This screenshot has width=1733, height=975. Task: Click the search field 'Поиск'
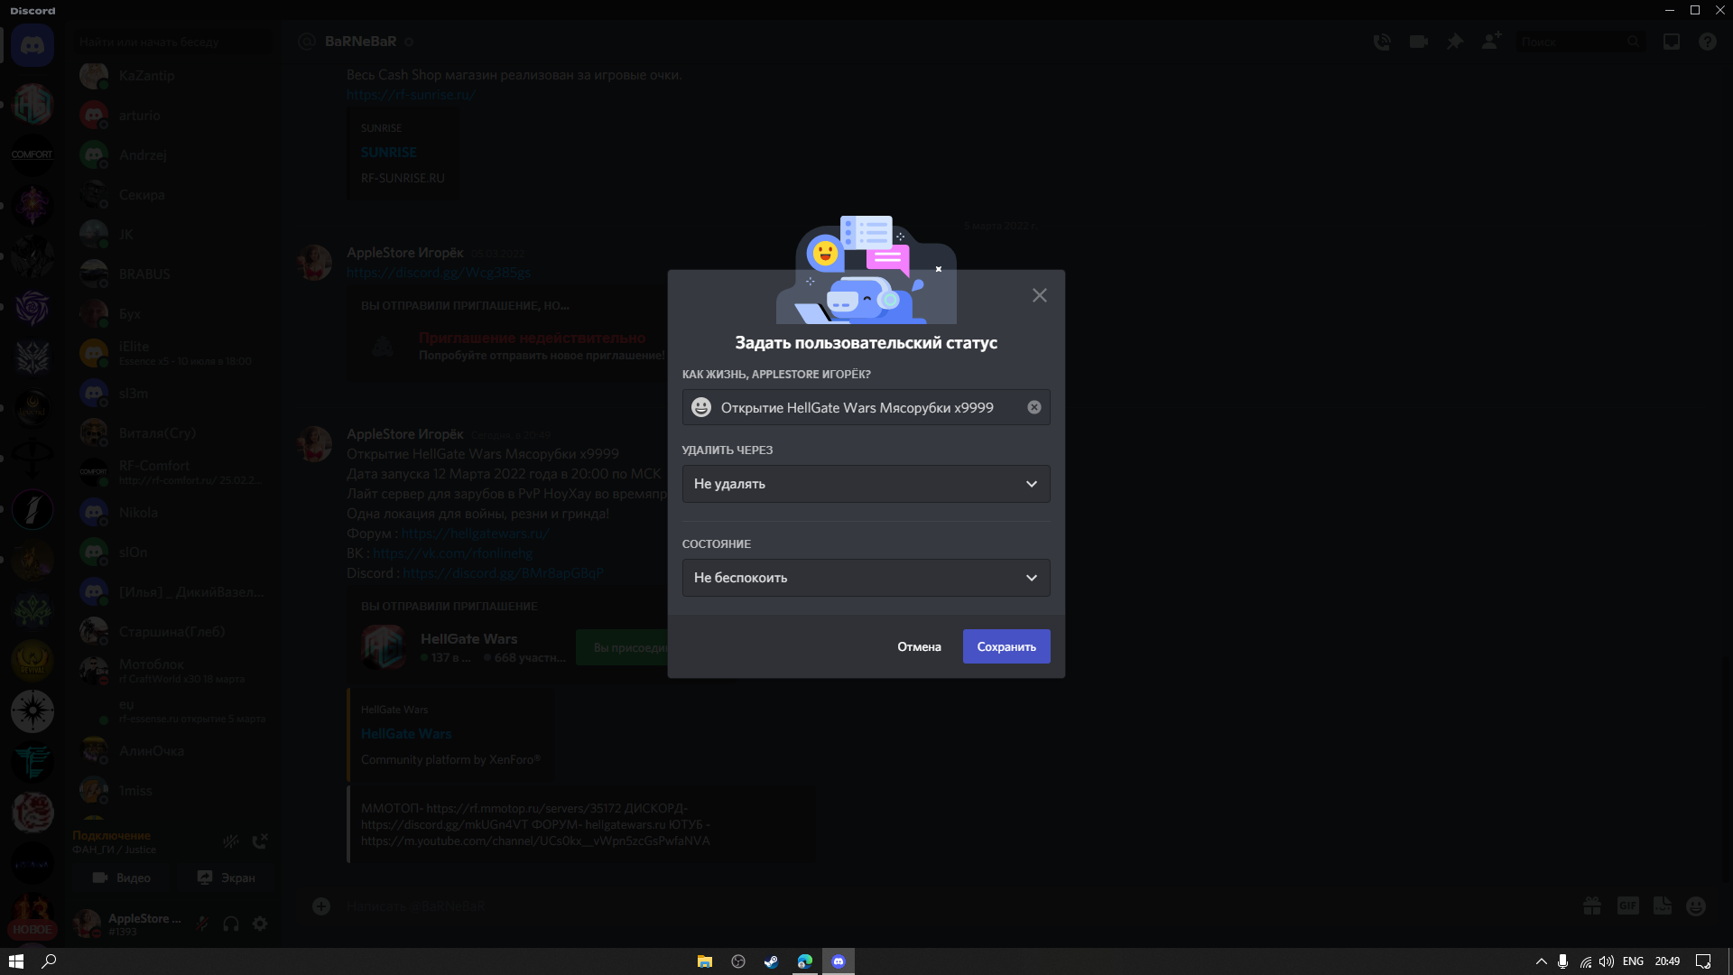tap(1580, 42)
